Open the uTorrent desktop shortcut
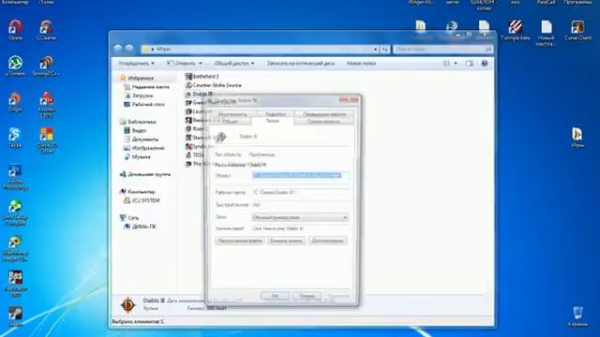This screenshot has height=337, width=600. (x=15, y=66)
